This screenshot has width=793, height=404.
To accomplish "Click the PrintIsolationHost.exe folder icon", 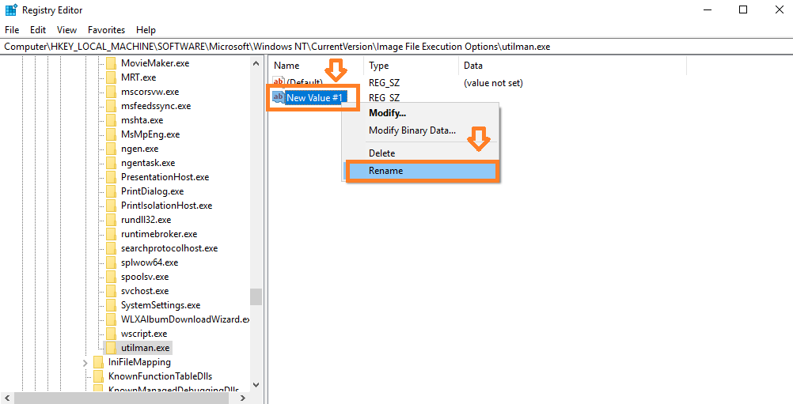I will pos(111,206).
